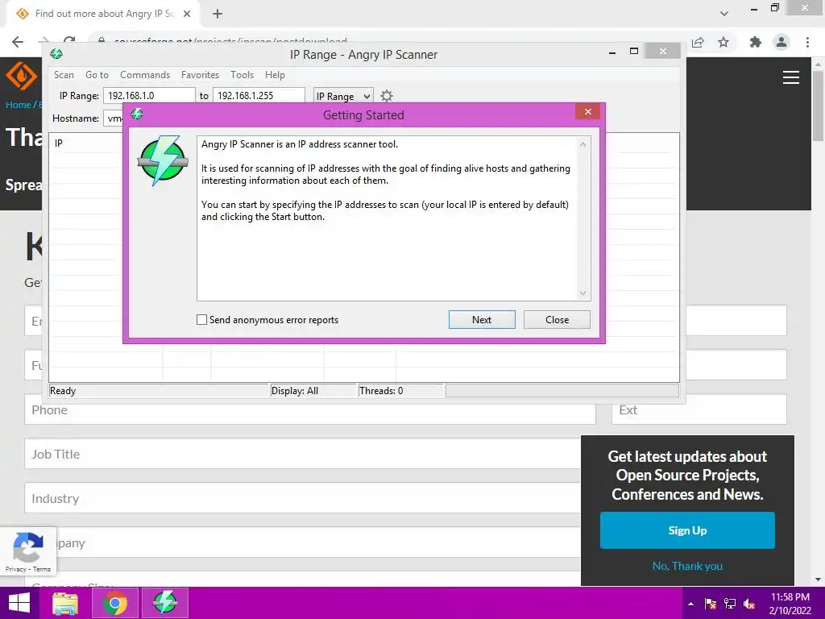Open a new Chrome tab
The height and width of the screenshot is (619, 825).
[218, 14]
